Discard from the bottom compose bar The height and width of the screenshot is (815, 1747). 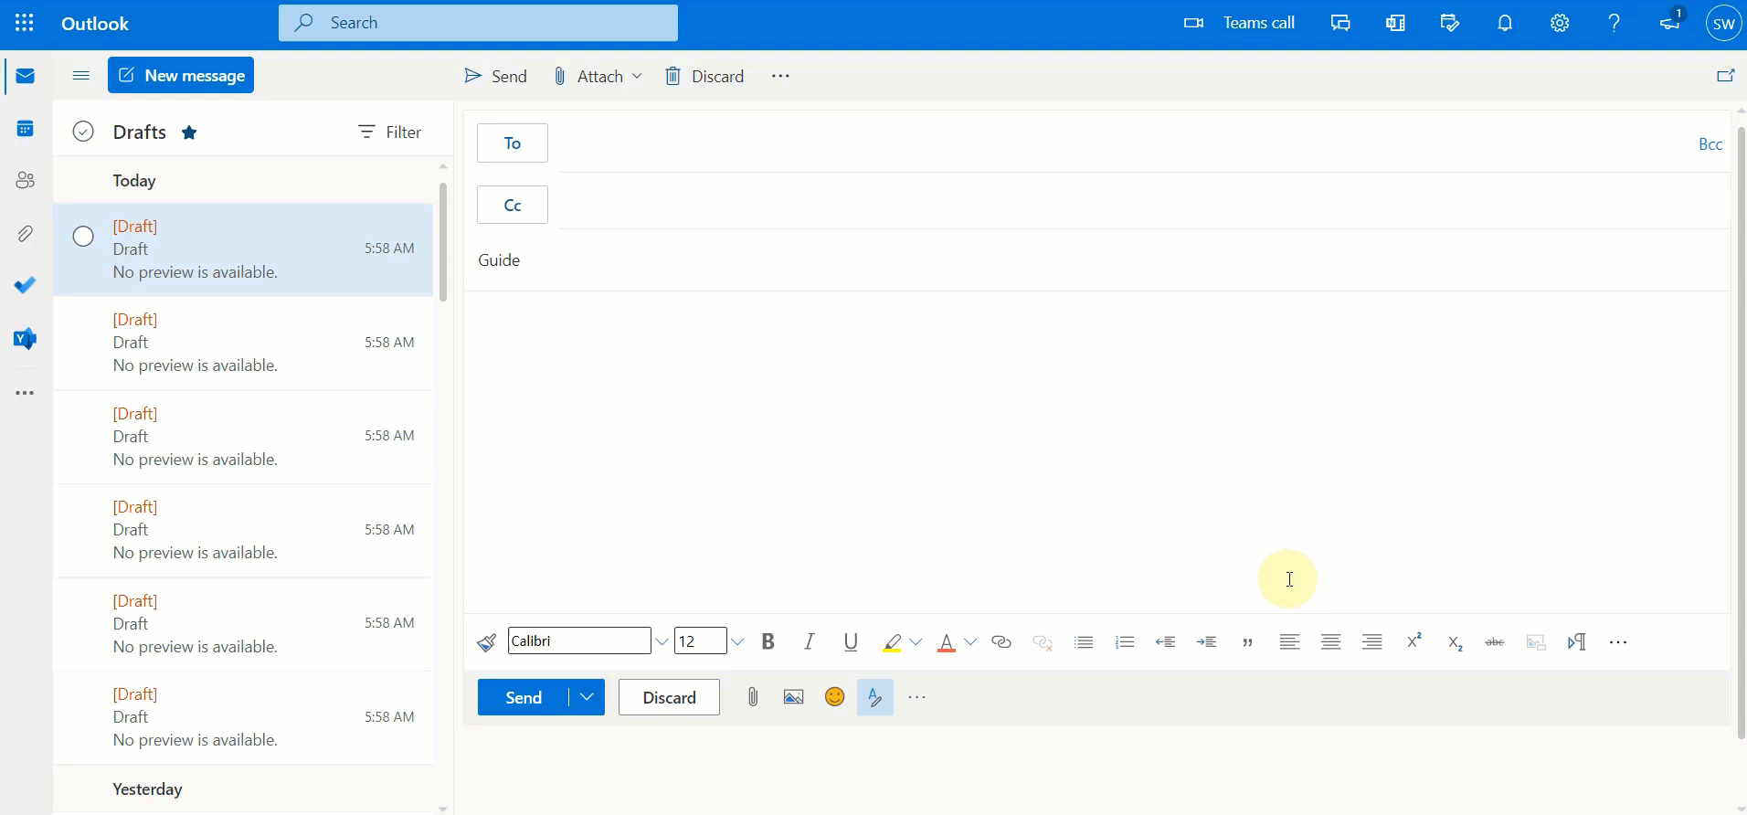[x=670, y=697]
